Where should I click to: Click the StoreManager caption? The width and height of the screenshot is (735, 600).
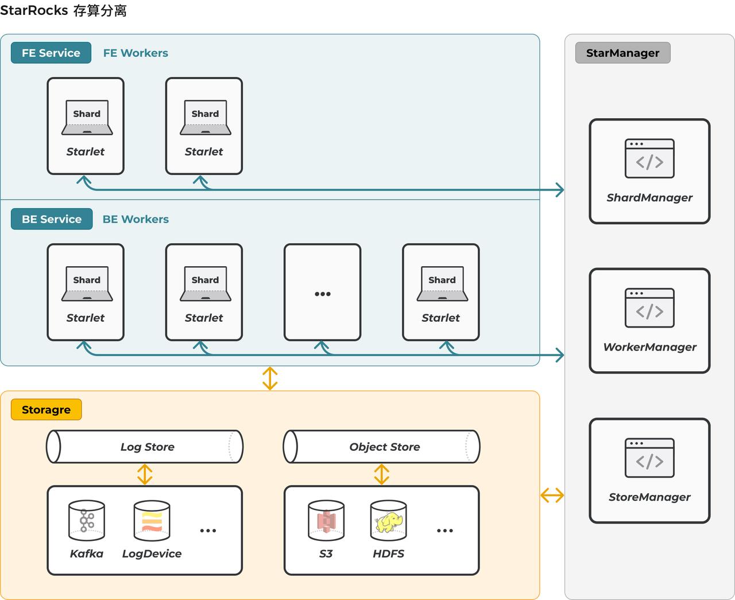(649, 497)
